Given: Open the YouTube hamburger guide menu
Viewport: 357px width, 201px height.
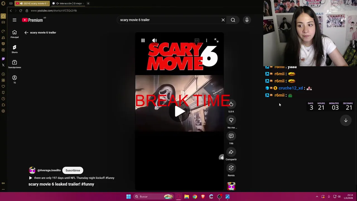Looking at the screenshot, I should (15, 20).
